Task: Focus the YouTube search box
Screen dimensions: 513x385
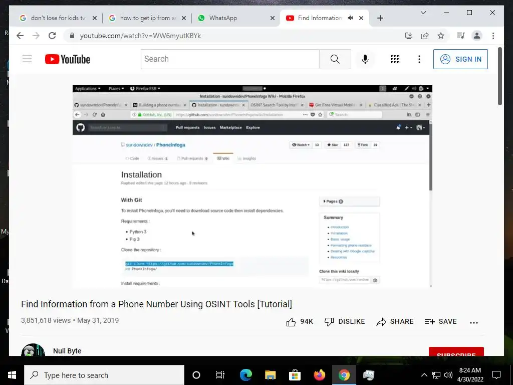Action: (230, 59)
